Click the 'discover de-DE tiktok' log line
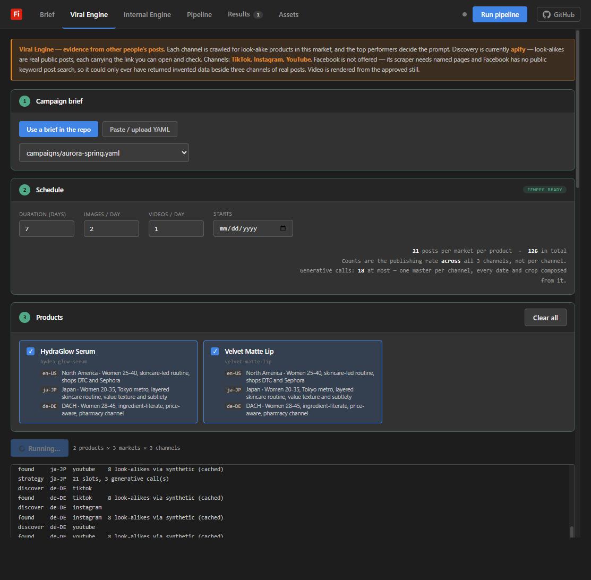This screenshot has height=580, width=591. tap(55, 488)
